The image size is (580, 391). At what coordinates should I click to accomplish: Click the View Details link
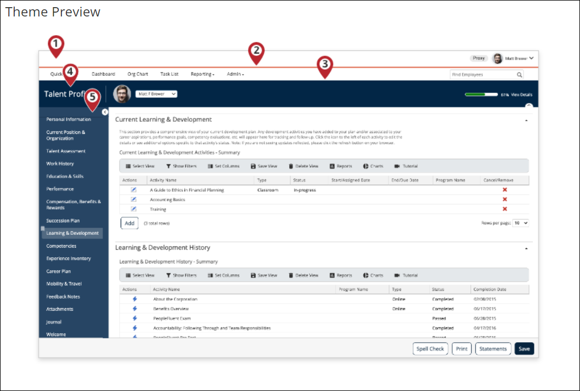click(x=522, y=94)
